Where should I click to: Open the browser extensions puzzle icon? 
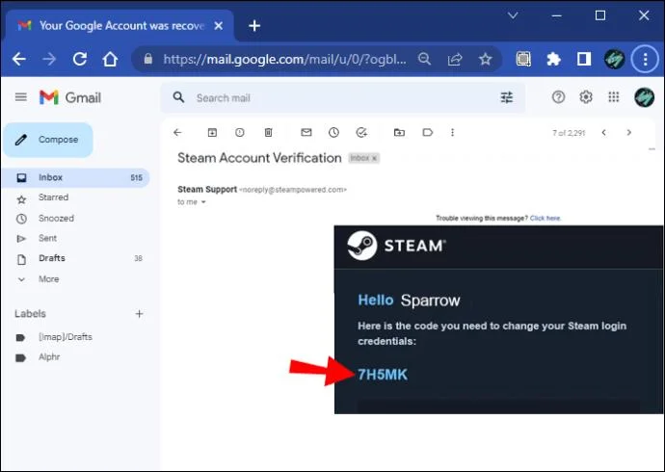553,59
